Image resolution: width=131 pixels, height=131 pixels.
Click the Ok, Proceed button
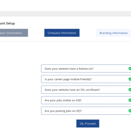point(88,124)
